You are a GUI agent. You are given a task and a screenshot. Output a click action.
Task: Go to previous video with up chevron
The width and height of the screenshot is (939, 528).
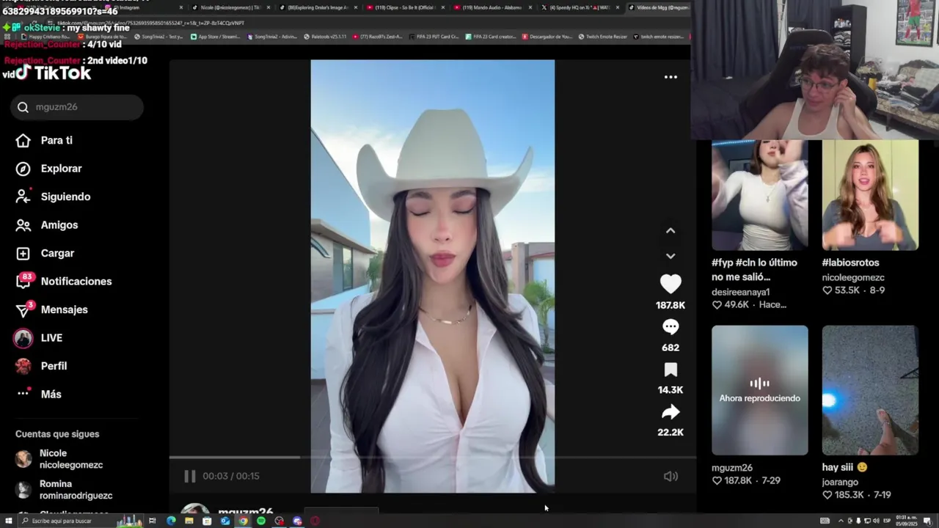click(x=671, y=230)
